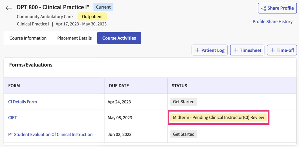Click Get Started for PT Student Evaluation

184,134
